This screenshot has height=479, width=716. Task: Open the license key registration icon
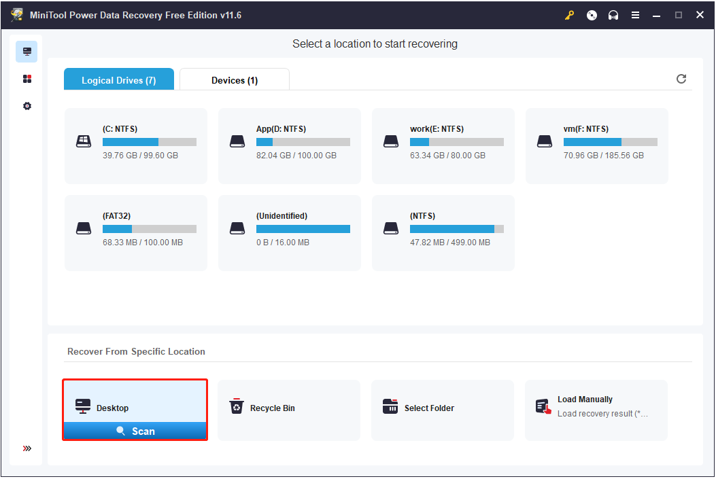click(569, 14)
